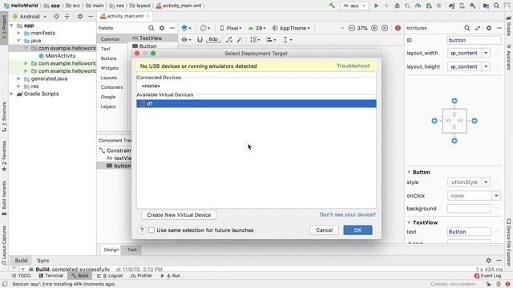
Task: Click the clear constraints icon
Action: tap(229, 39)
